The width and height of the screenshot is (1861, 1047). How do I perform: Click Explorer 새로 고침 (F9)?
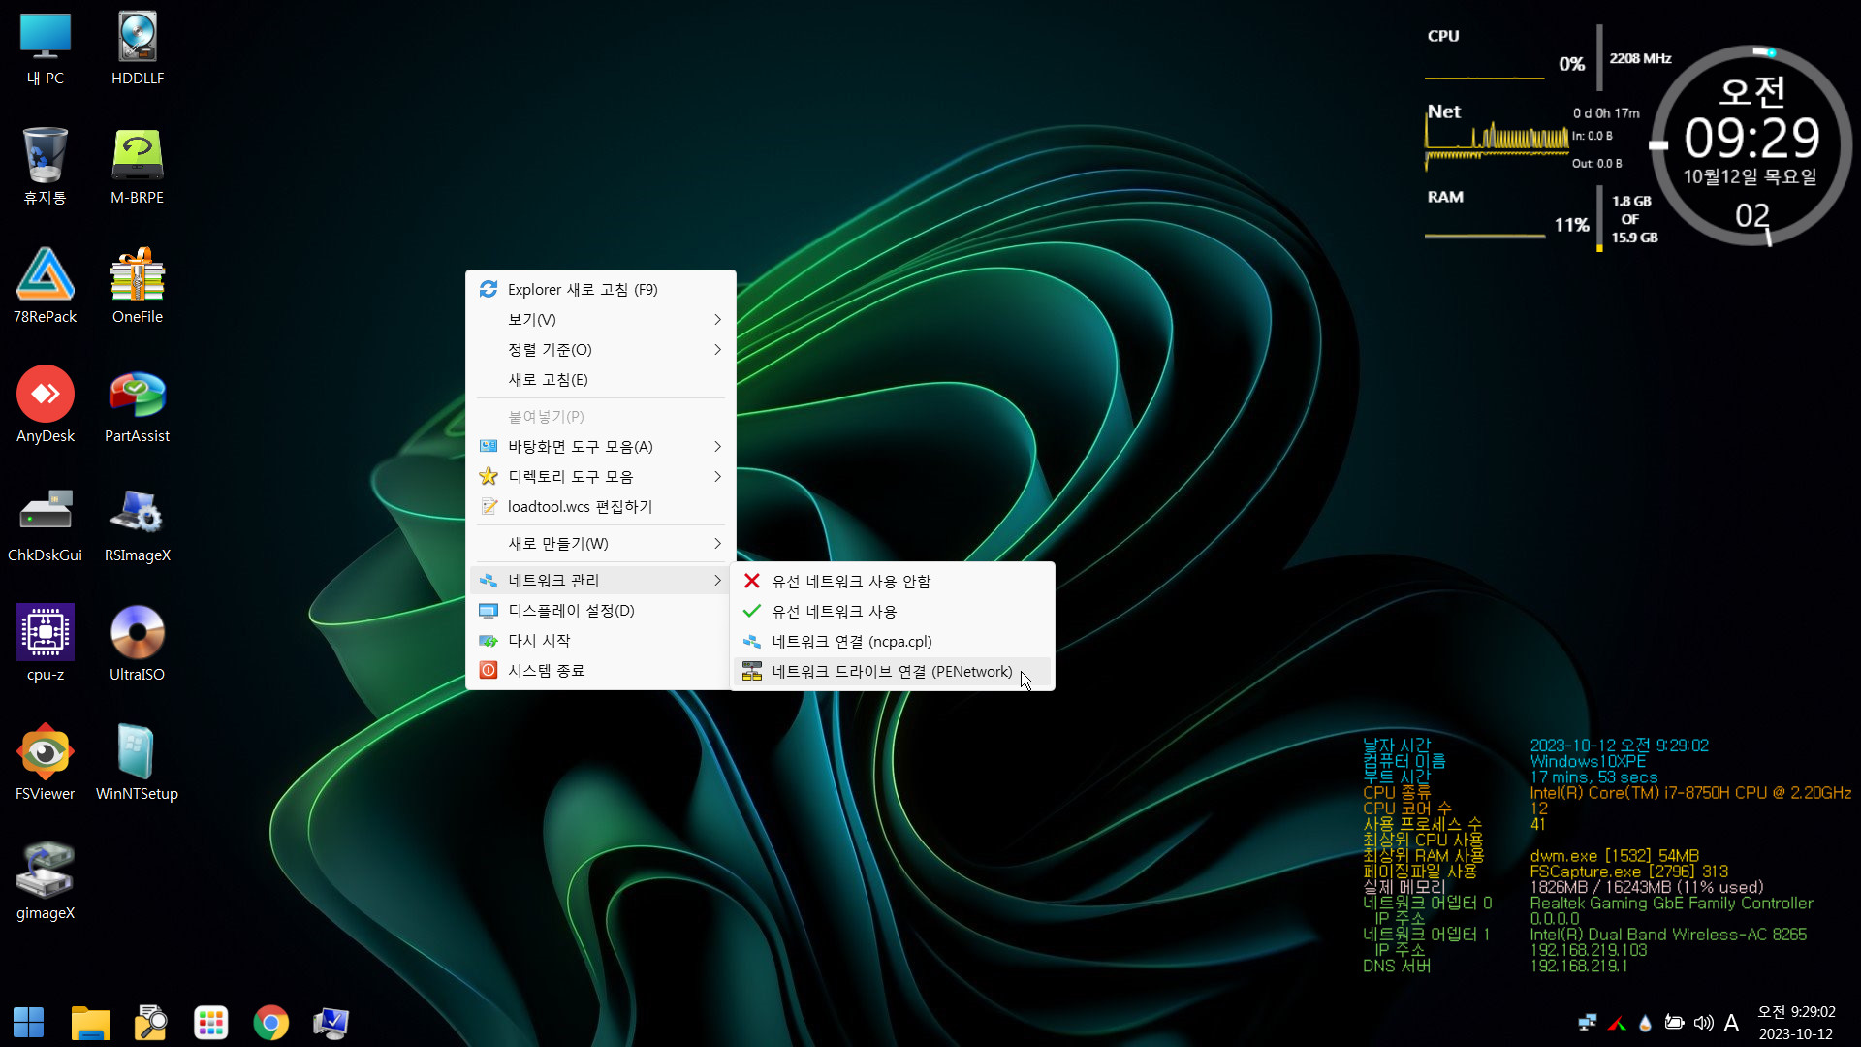click(x=601, y=290)
